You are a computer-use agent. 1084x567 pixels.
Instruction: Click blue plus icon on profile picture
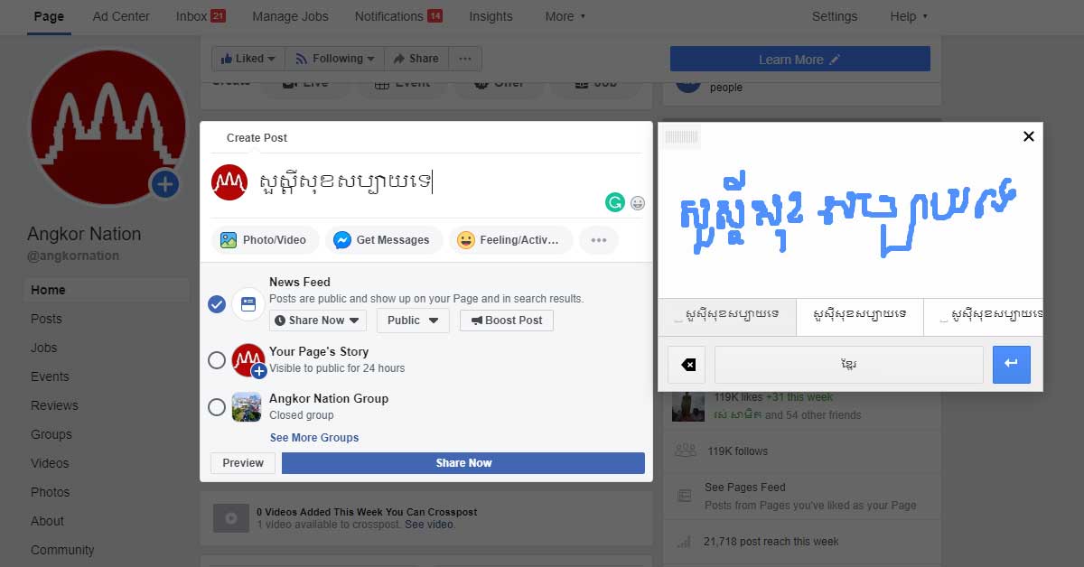164,185
